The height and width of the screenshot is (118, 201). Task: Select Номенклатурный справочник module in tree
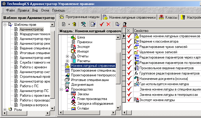click(x=93, y=66)
